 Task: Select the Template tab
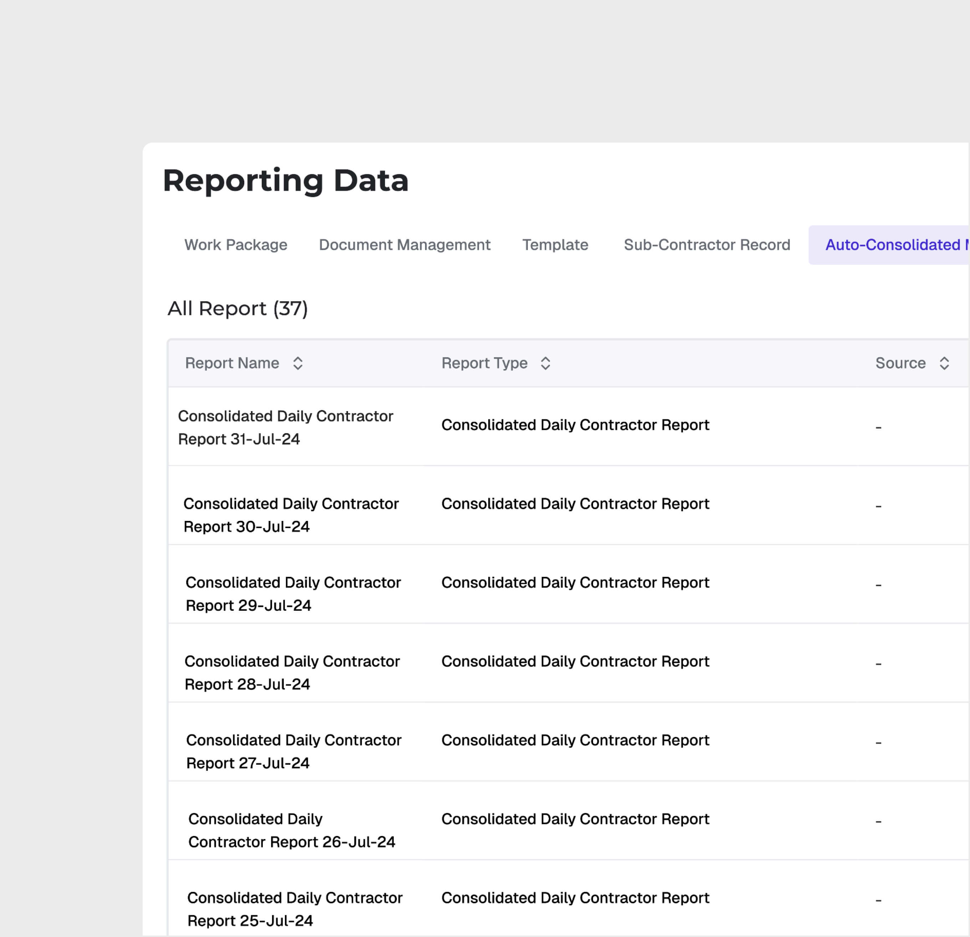coord(555,244)
